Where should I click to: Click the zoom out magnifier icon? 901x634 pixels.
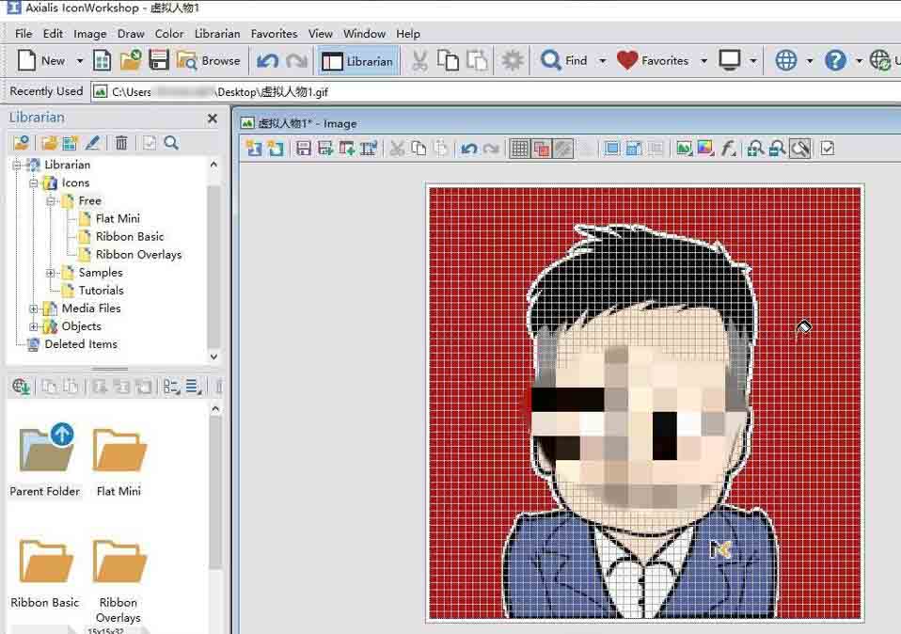[x=777, y=149]
